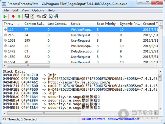Click the green play toolbar icon
This screenshot has height=124, width=165.
[5, 17]
